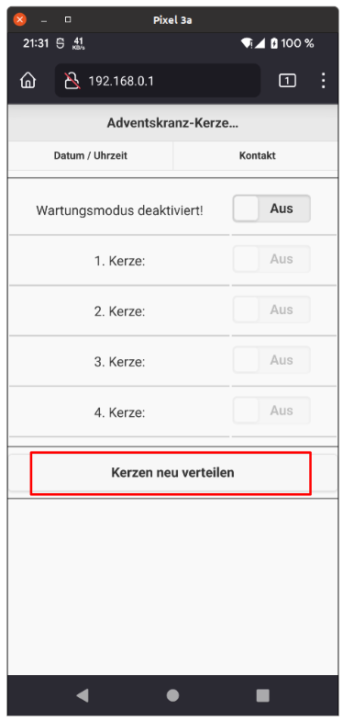
Task: Toggle the 2. Kerze switch
Action: 271,310
